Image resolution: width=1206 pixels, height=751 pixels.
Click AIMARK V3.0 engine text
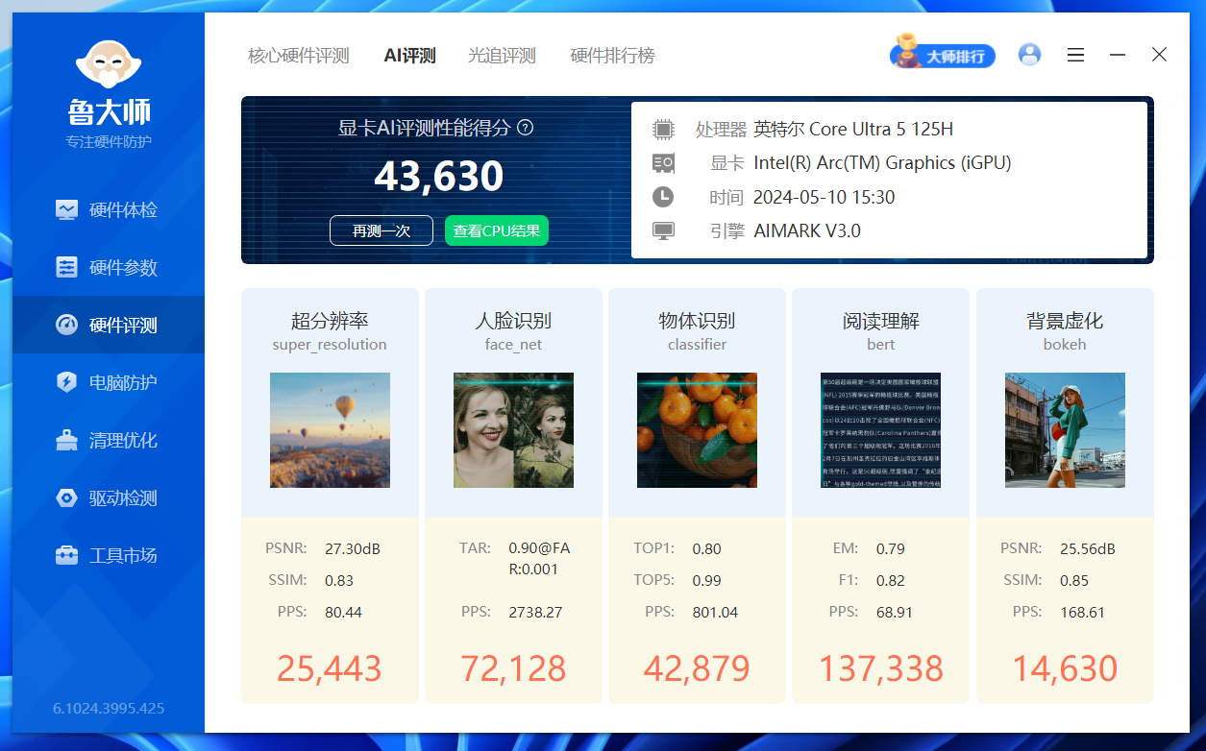point(807,230)
